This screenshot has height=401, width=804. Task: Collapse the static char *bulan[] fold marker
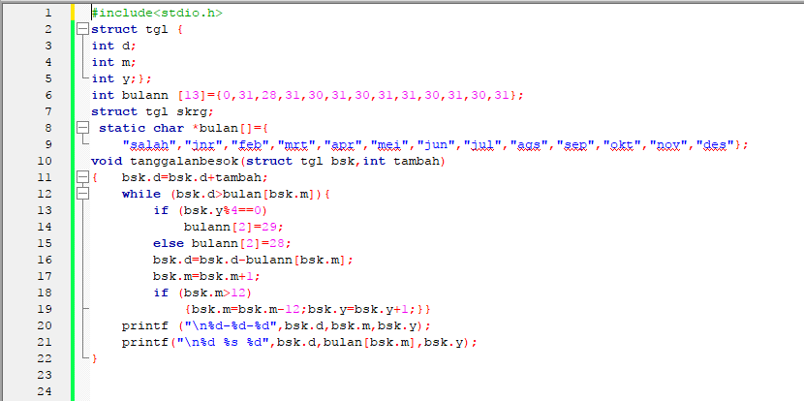pos(82,128)
